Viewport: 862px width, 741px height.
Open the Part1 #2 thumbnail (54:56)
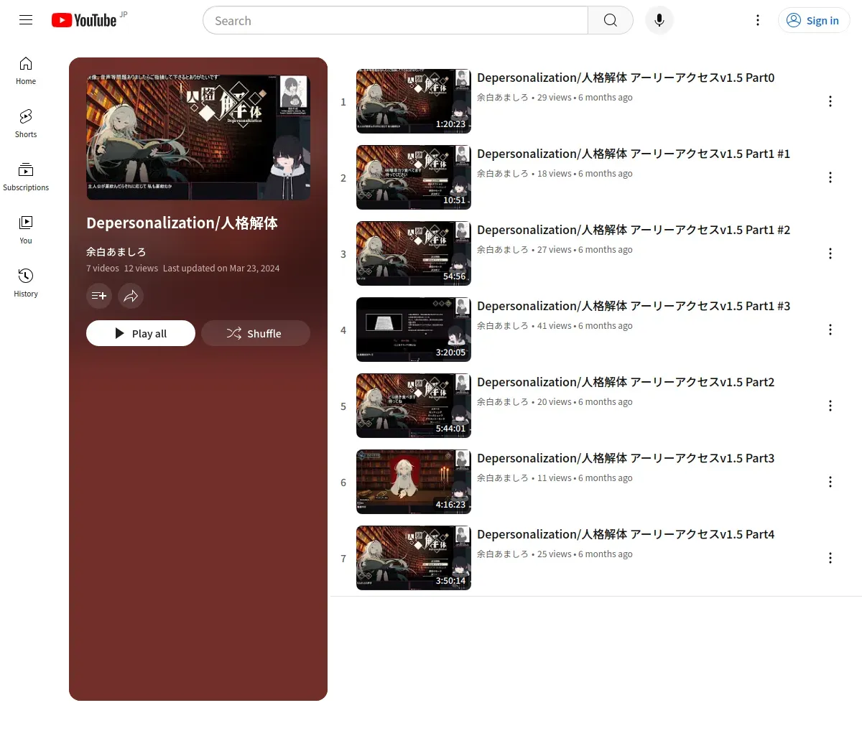414,253
